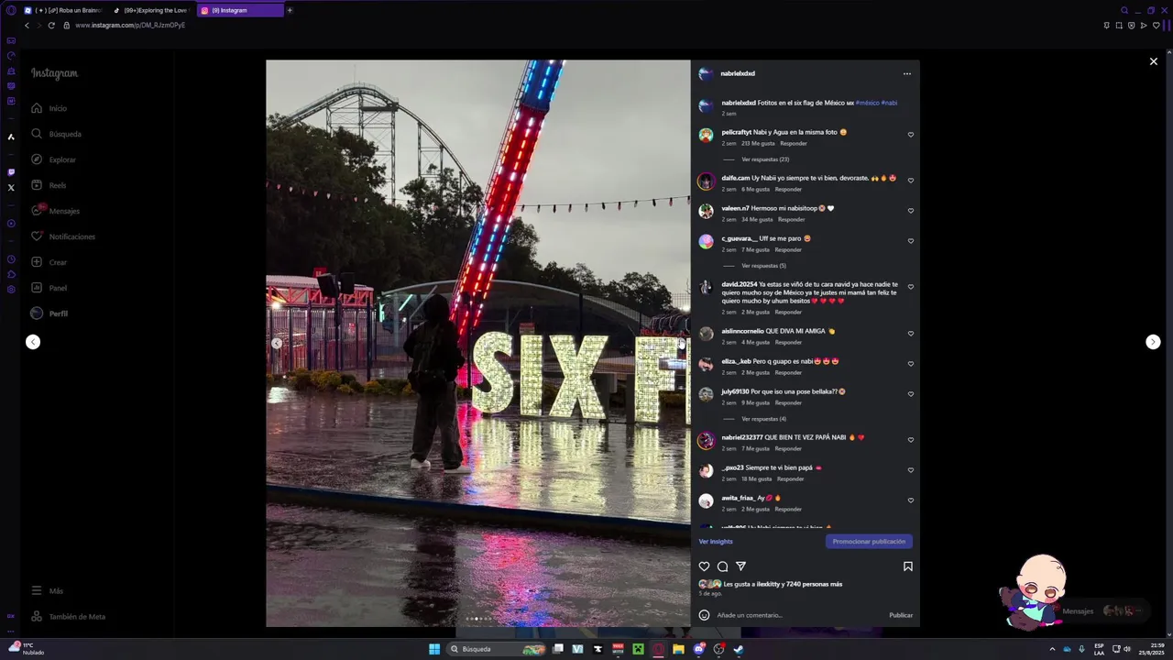
Task: Go back in browser history
Action: click(x=27, y=25)
